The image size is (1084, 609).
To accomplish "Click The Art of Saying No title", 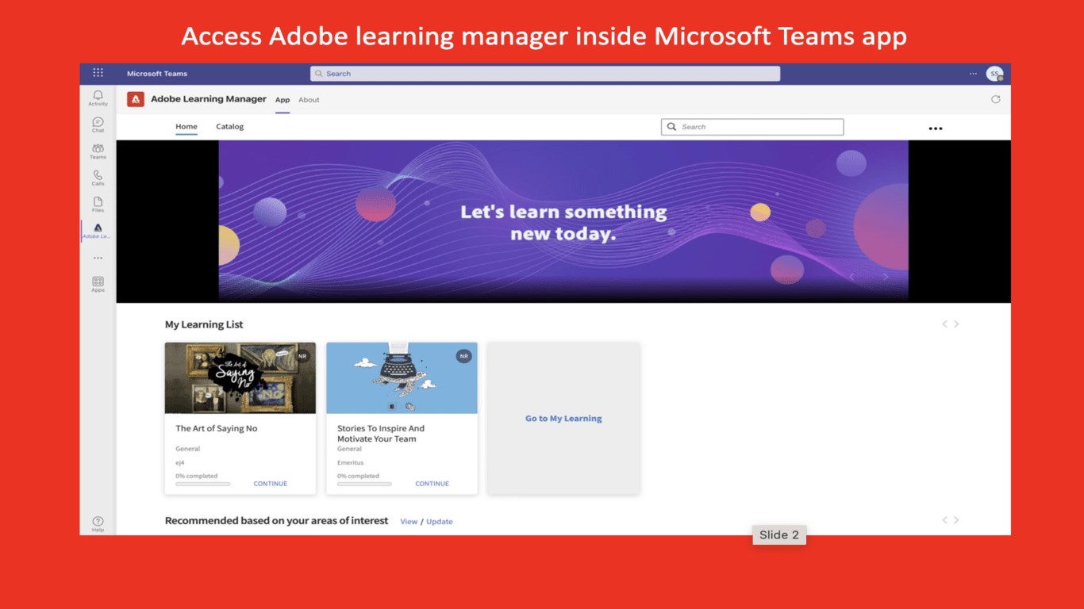I will coord(217,429).
